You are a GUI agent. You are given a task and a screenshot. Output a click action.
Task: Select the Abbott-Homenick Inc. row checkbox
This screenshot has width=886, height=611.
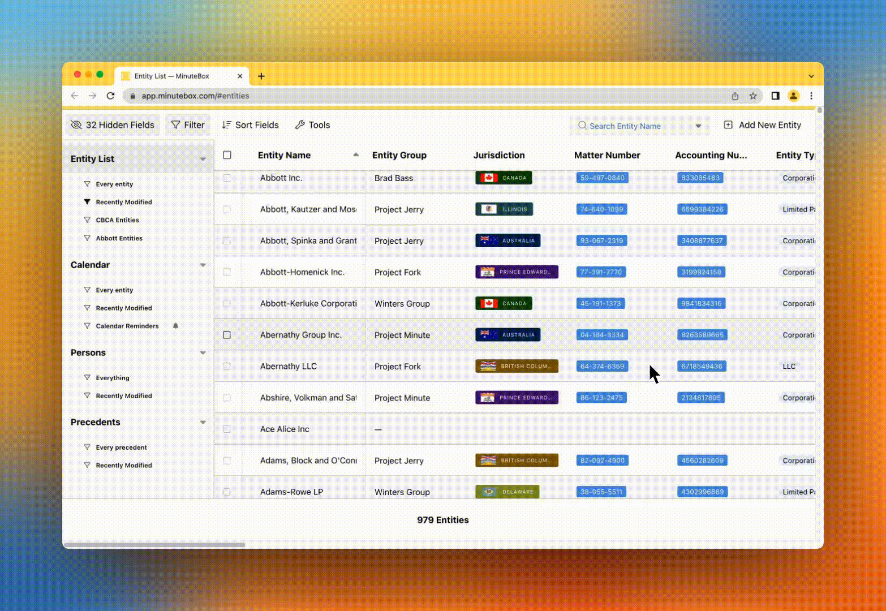[x=227, y=272]
